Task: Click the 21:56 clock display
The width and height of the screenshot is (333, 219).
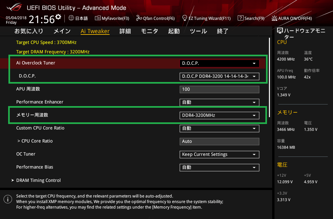Action: tap(42, 19)
